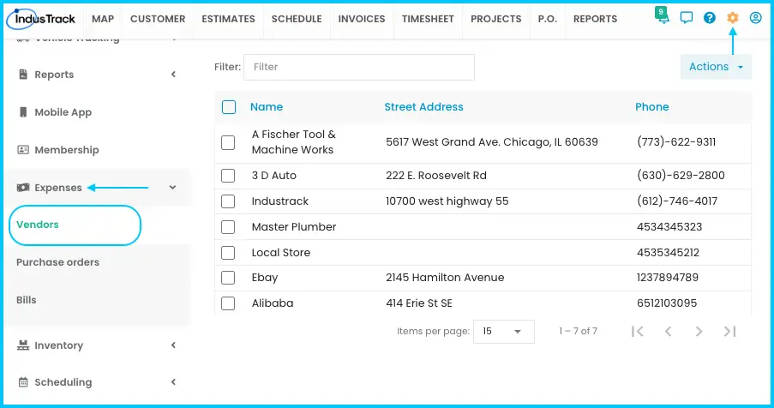Open the PROJECTS tab
The image size is (774, 408).
[x=496, y=19]
